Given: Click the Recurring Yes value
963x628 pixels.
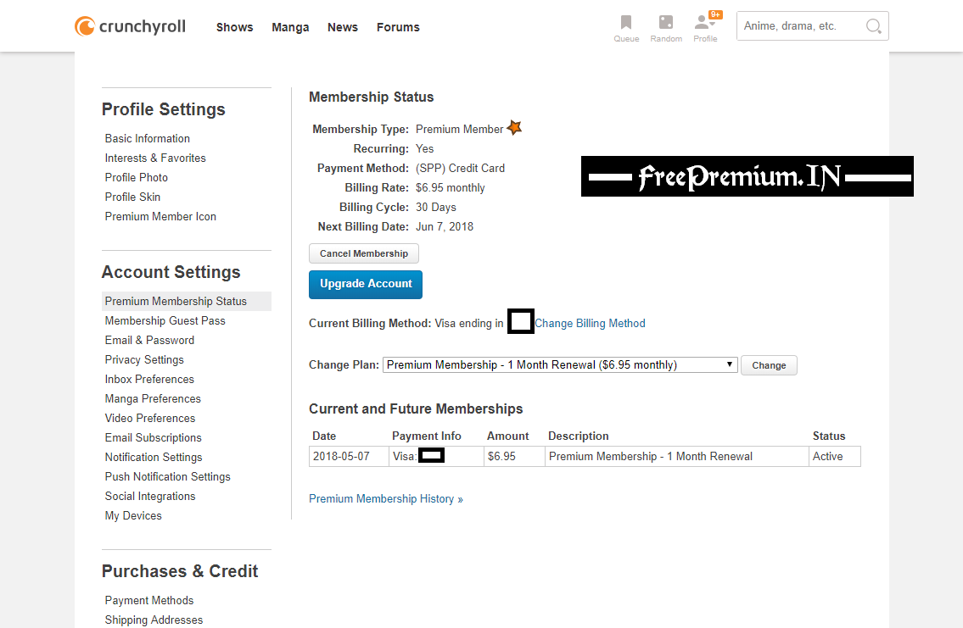Looking at the screenshot, I should click(424, 148).
